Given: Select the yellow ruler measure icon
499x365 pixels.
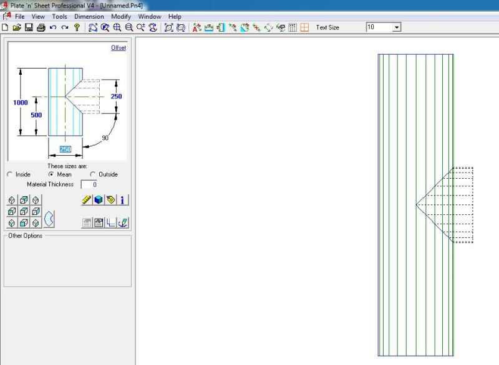Looking at the screenshot, I should (x=87, y=200).
